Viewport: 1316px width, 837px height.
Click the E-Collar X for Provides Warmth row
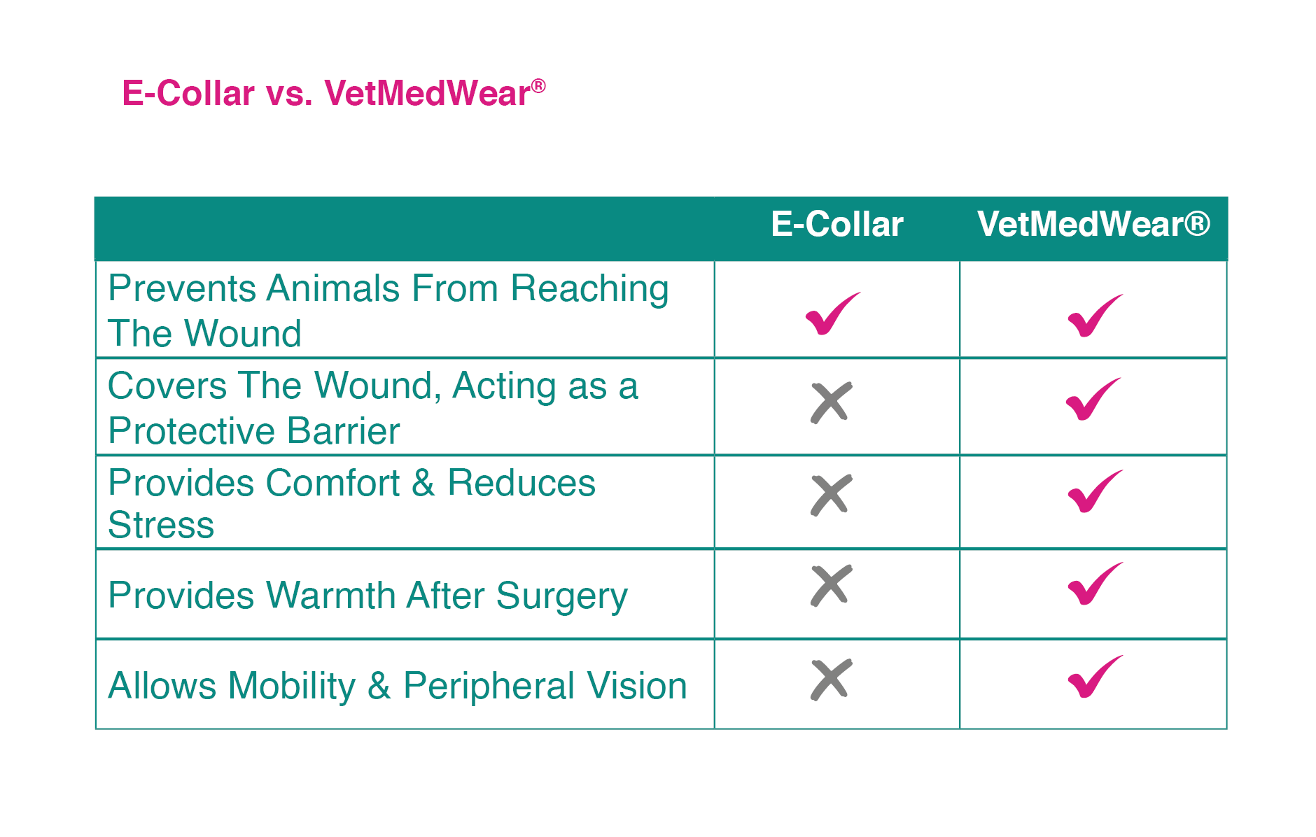pyautogui.click(x=831, y=585)
